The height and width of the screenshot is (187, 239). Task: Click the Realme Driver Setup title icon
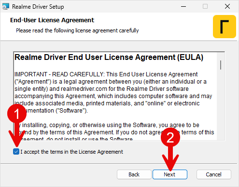click(6, 7)
